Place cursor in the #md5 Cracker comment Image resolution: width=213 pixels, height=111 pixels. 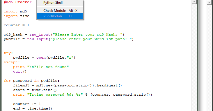pos(18,2)
